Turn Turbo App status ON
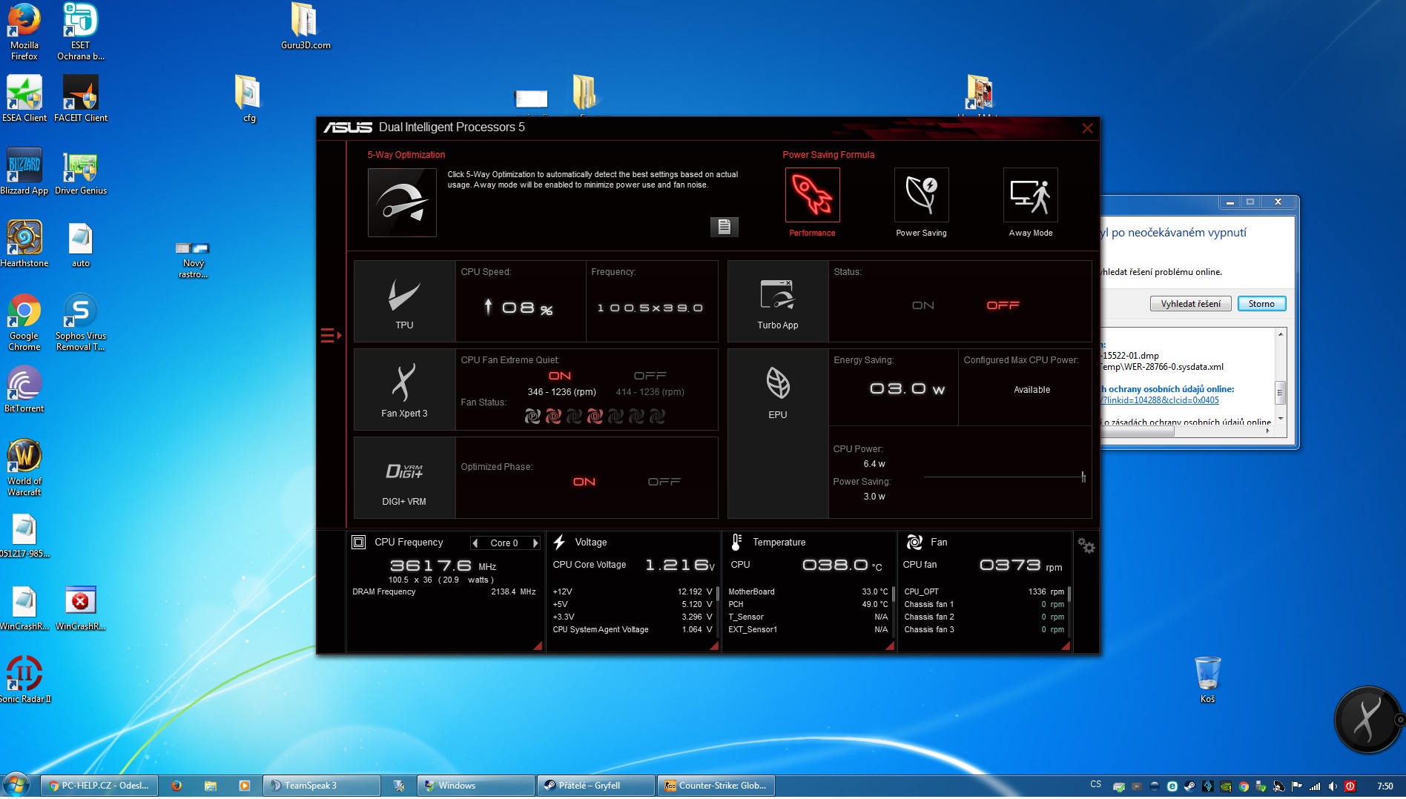The width and height of the screenshot is (1406, 799). [x=923, y=305]
